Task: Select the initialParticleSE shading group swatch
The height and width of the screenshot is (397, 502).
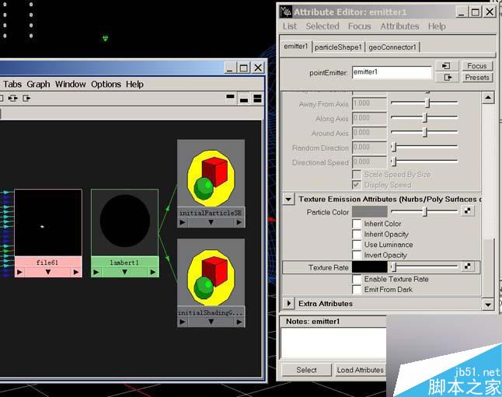Action: 211,175
